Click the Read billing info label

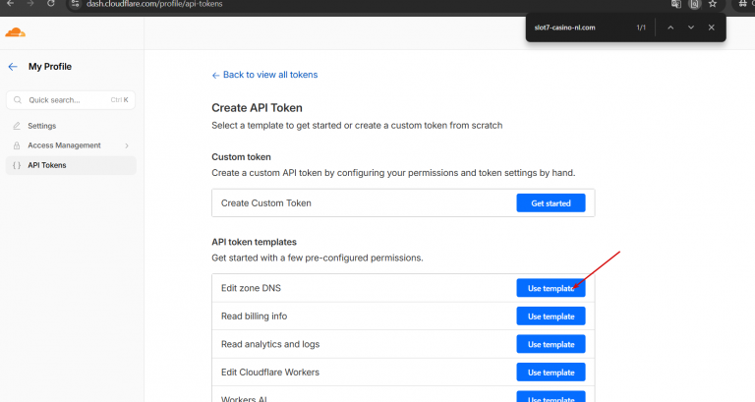pyautogui.click(x=255, y=316)
